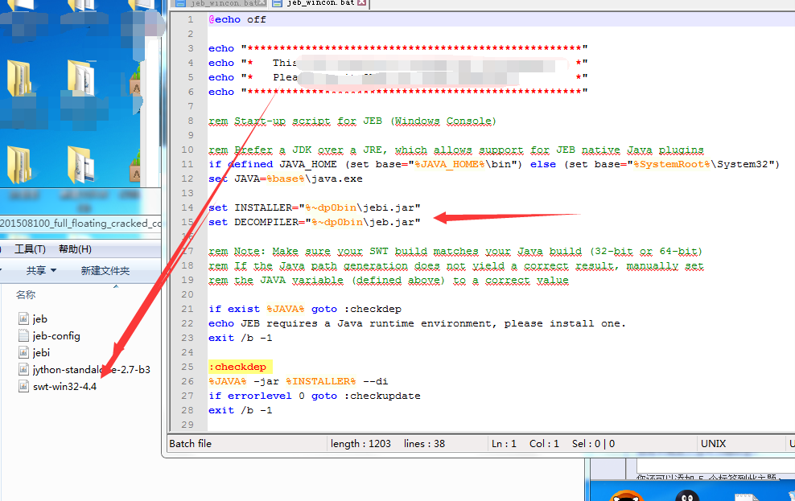This screenshot has height=501, width=795.
Task: Sort files by the 名称 column header
Action: click(26, 294)
